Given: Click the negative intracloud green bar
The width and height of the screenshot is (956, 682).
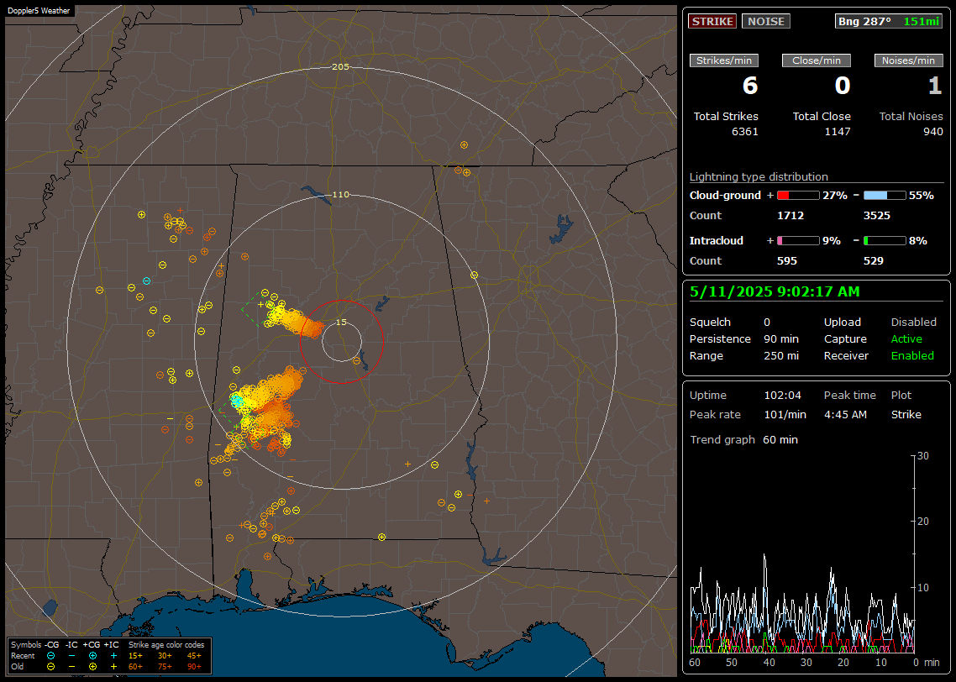Looking at the screenshot, I should 885,241.
